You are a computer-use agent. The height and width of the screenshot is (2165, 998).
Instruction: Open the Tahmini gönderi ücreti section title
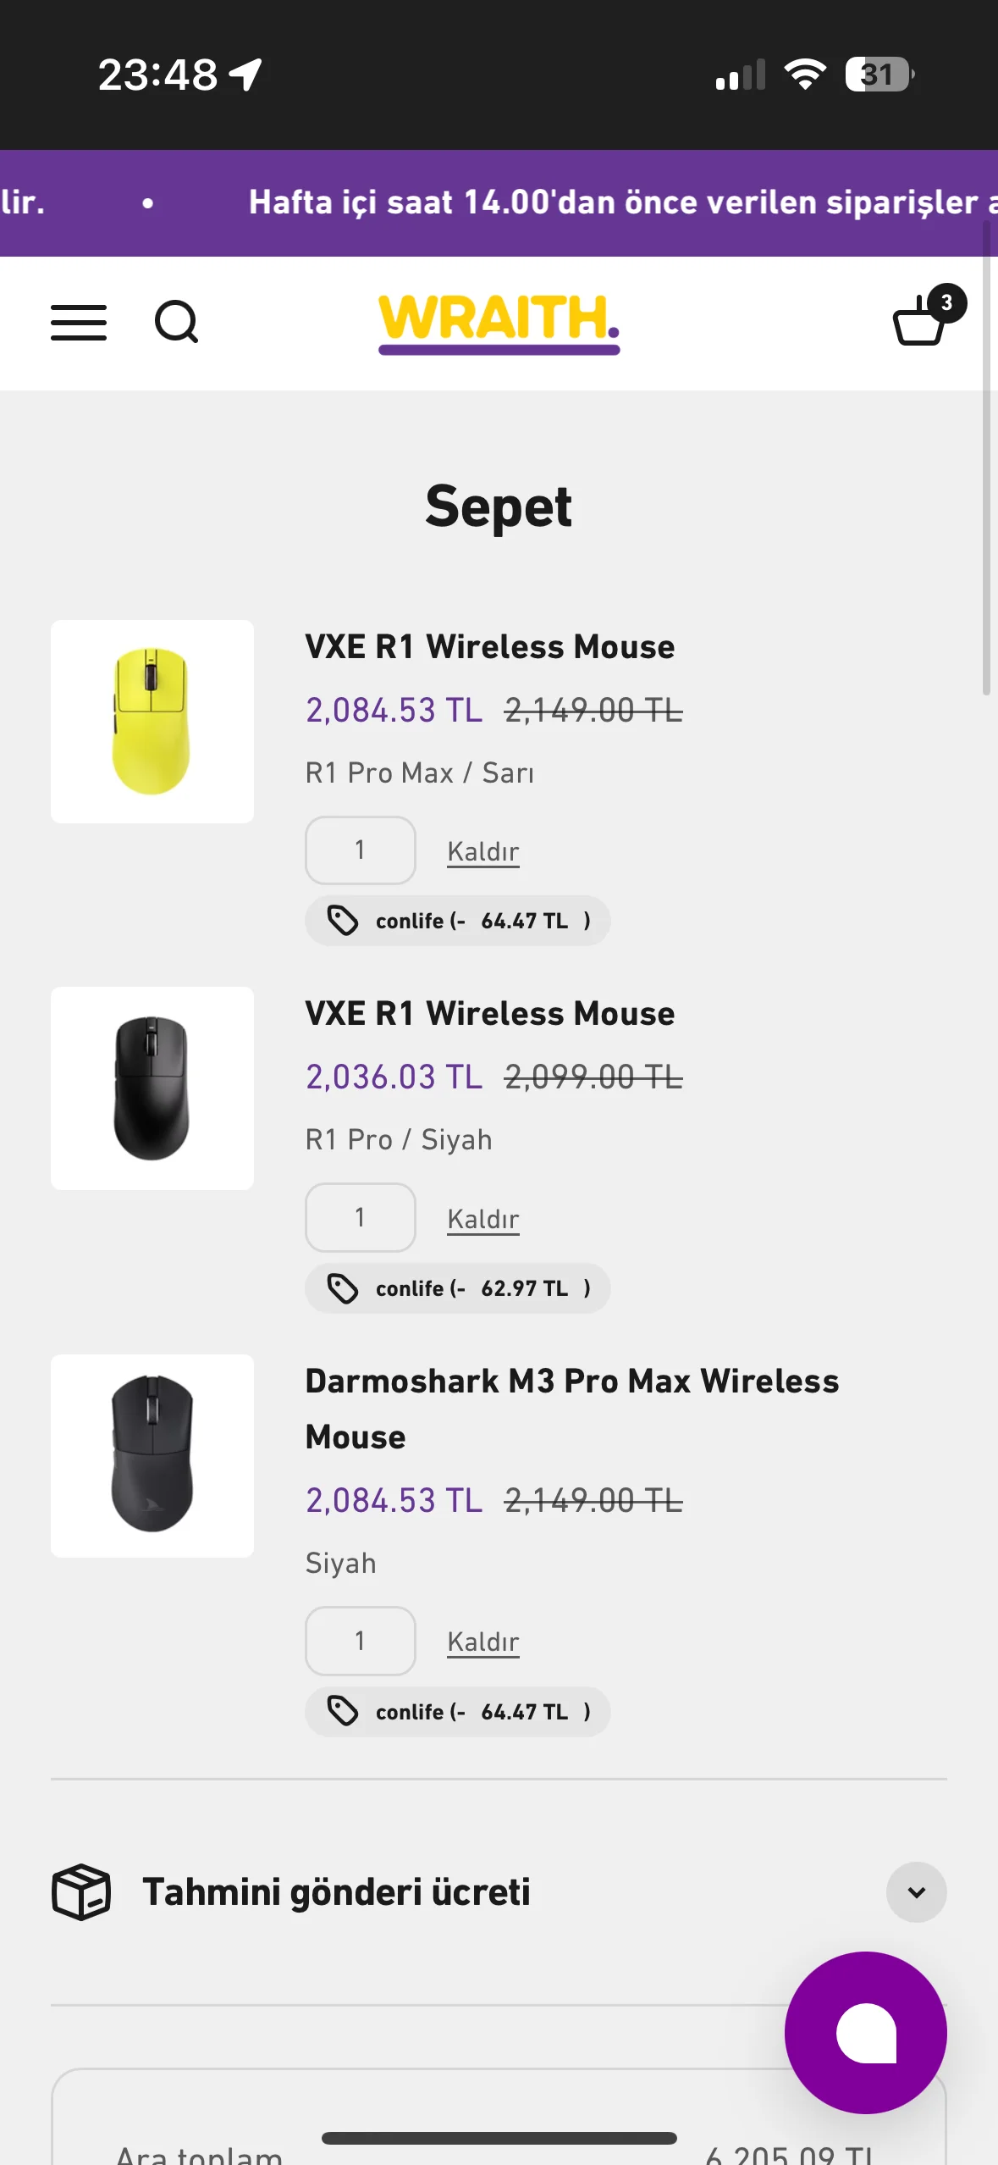(336, 1891)
